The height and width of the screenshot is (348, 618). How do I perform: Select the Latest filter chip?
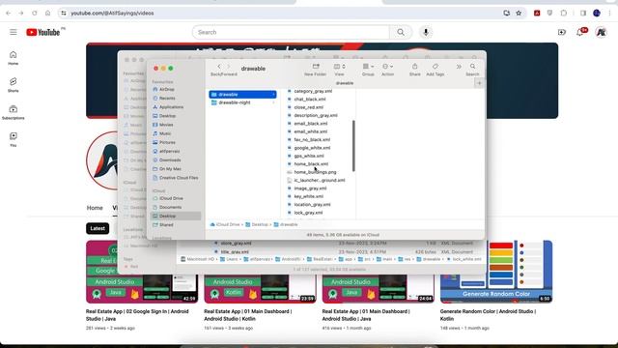pyautogui.click(x=98, y=228)
